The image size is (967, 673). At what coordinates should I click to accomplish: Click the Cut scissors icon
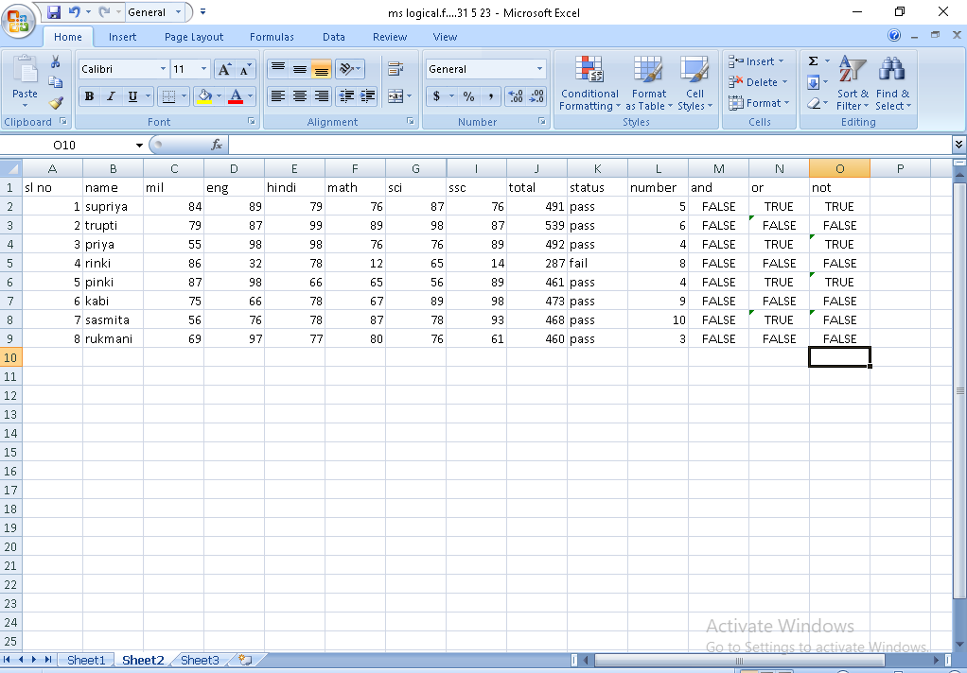click(x=55, y=62)
